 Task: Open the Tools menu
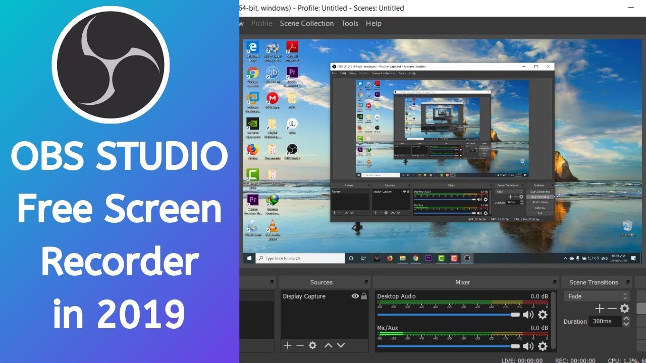pos(350,23)
